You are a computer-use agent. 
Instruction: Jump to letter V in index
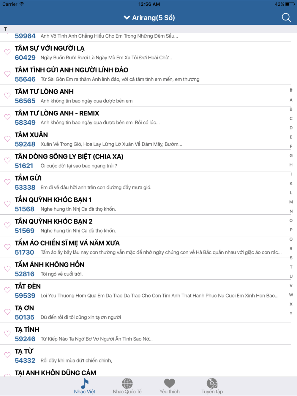pyautogui.click(x=291, y=286)
